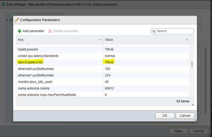Click OK in Configuration Parameters
Viewport: 212px width, 137px height.
coord(165,116)
